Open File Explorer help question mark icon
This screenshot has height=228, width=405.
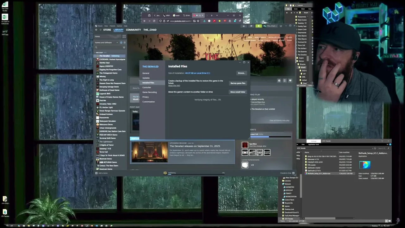tap(390, 144)
